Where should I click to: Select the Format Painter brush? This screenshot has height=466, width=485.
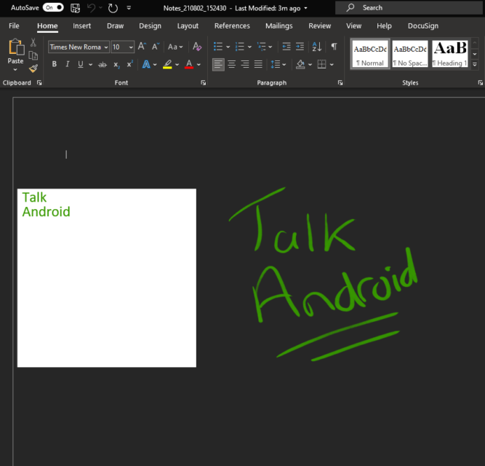click(x=33, y=68)
